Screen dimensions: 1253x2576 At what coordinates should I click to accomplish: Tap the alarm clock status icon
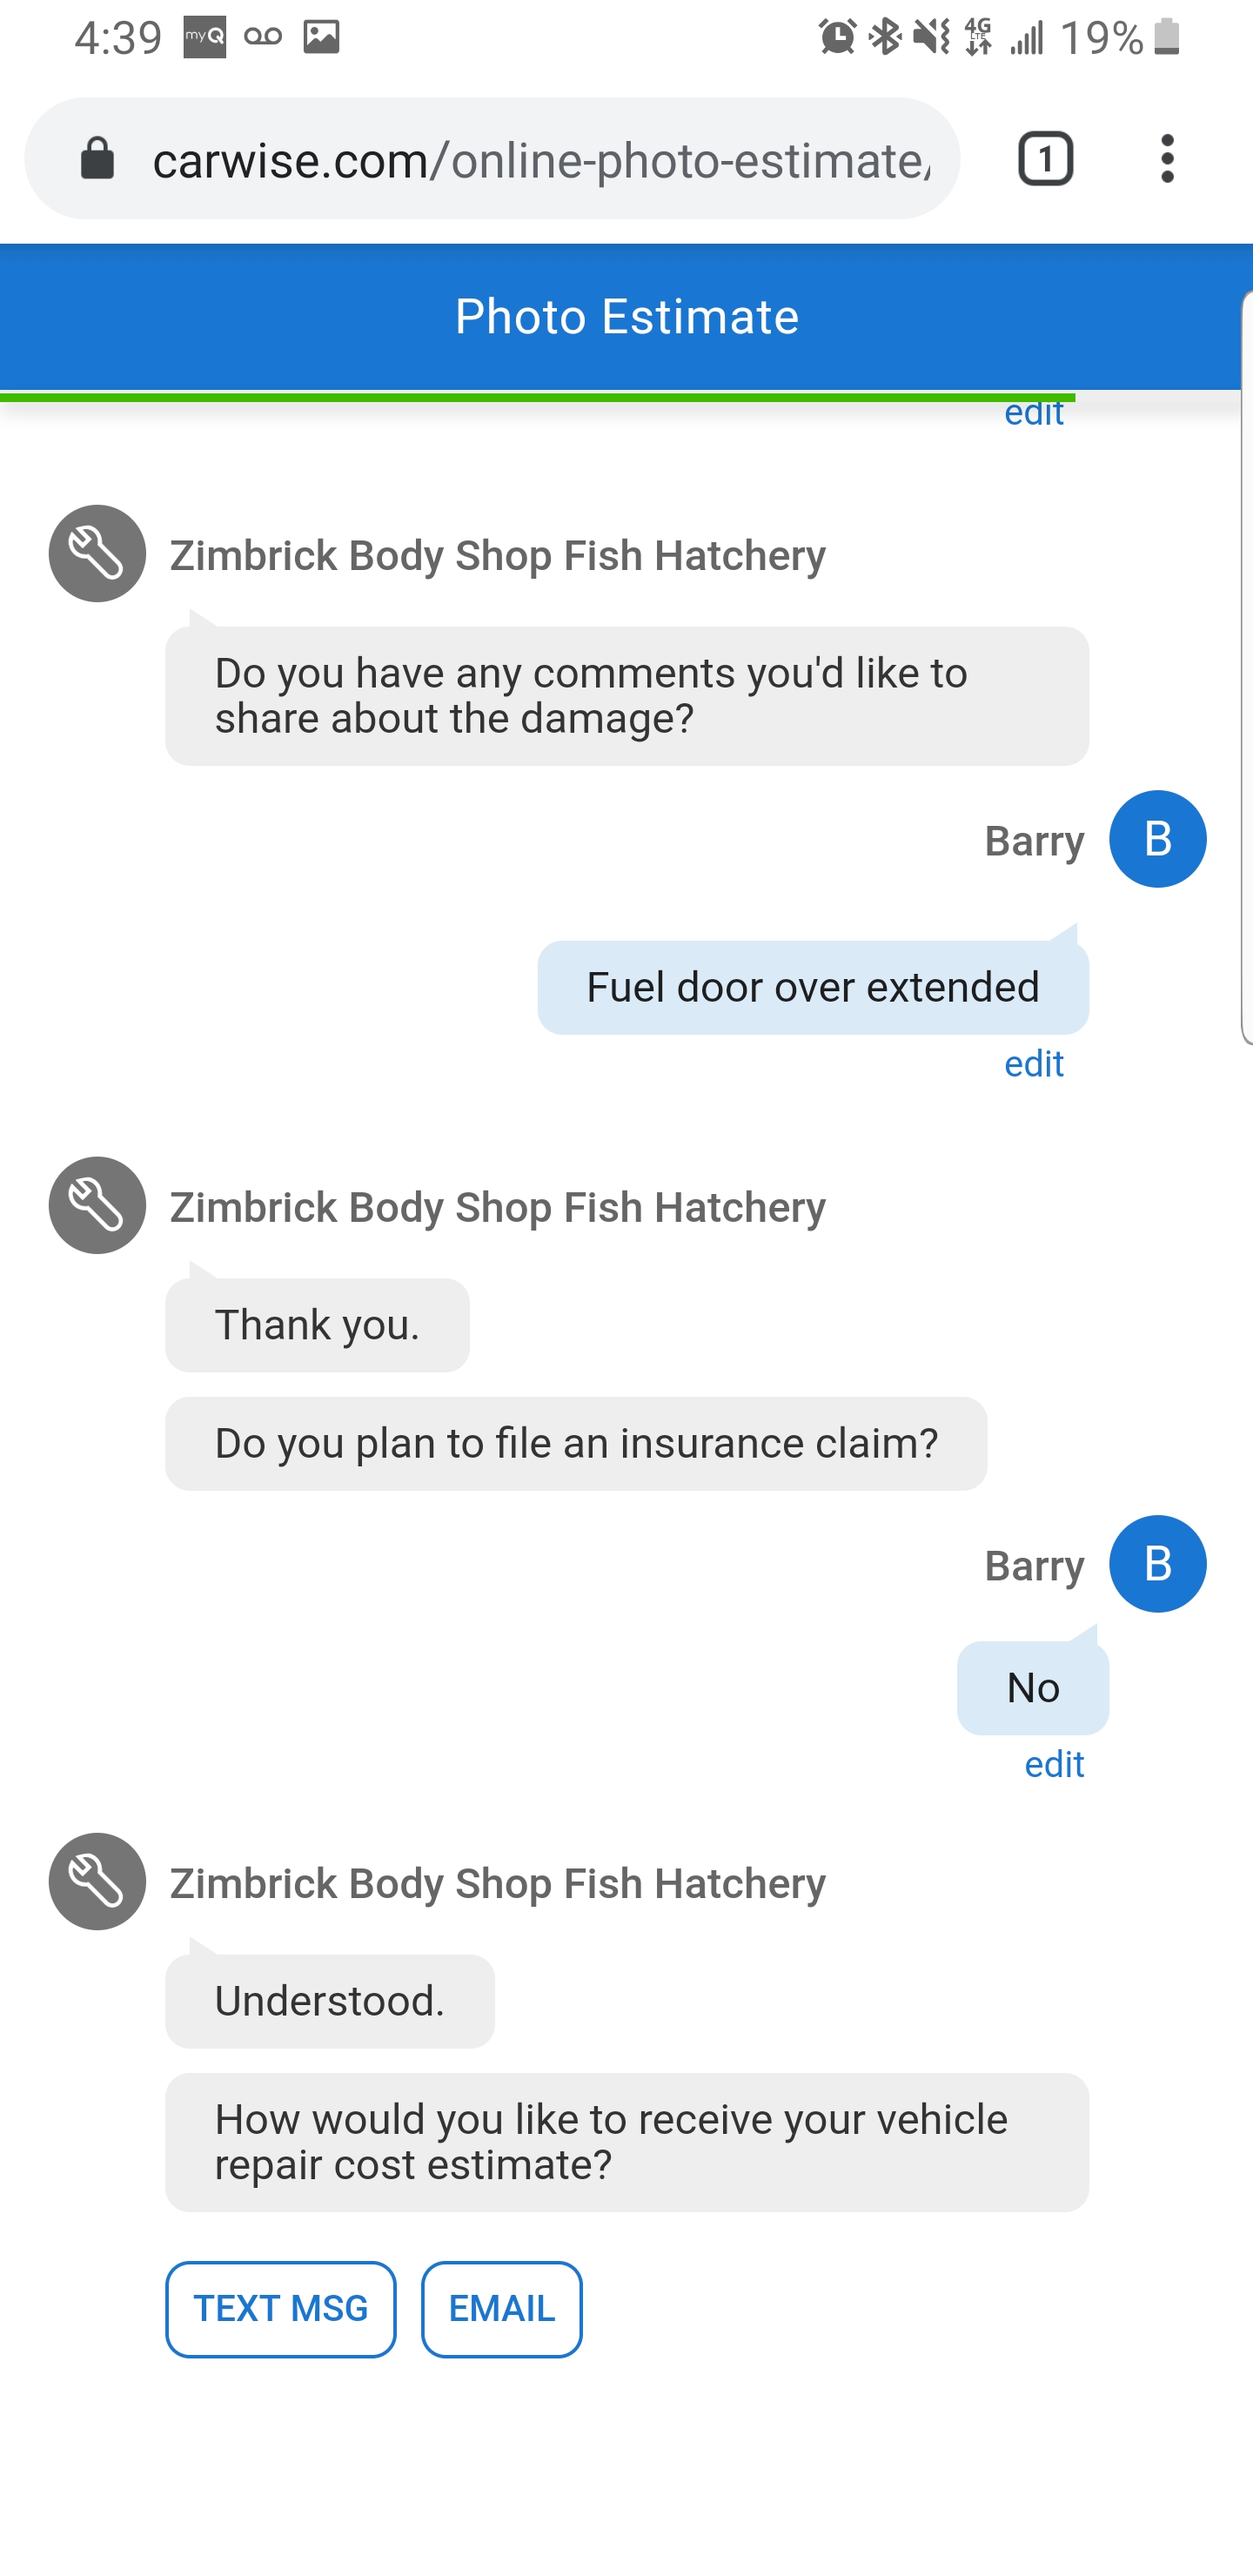click(x=837, y=38)
